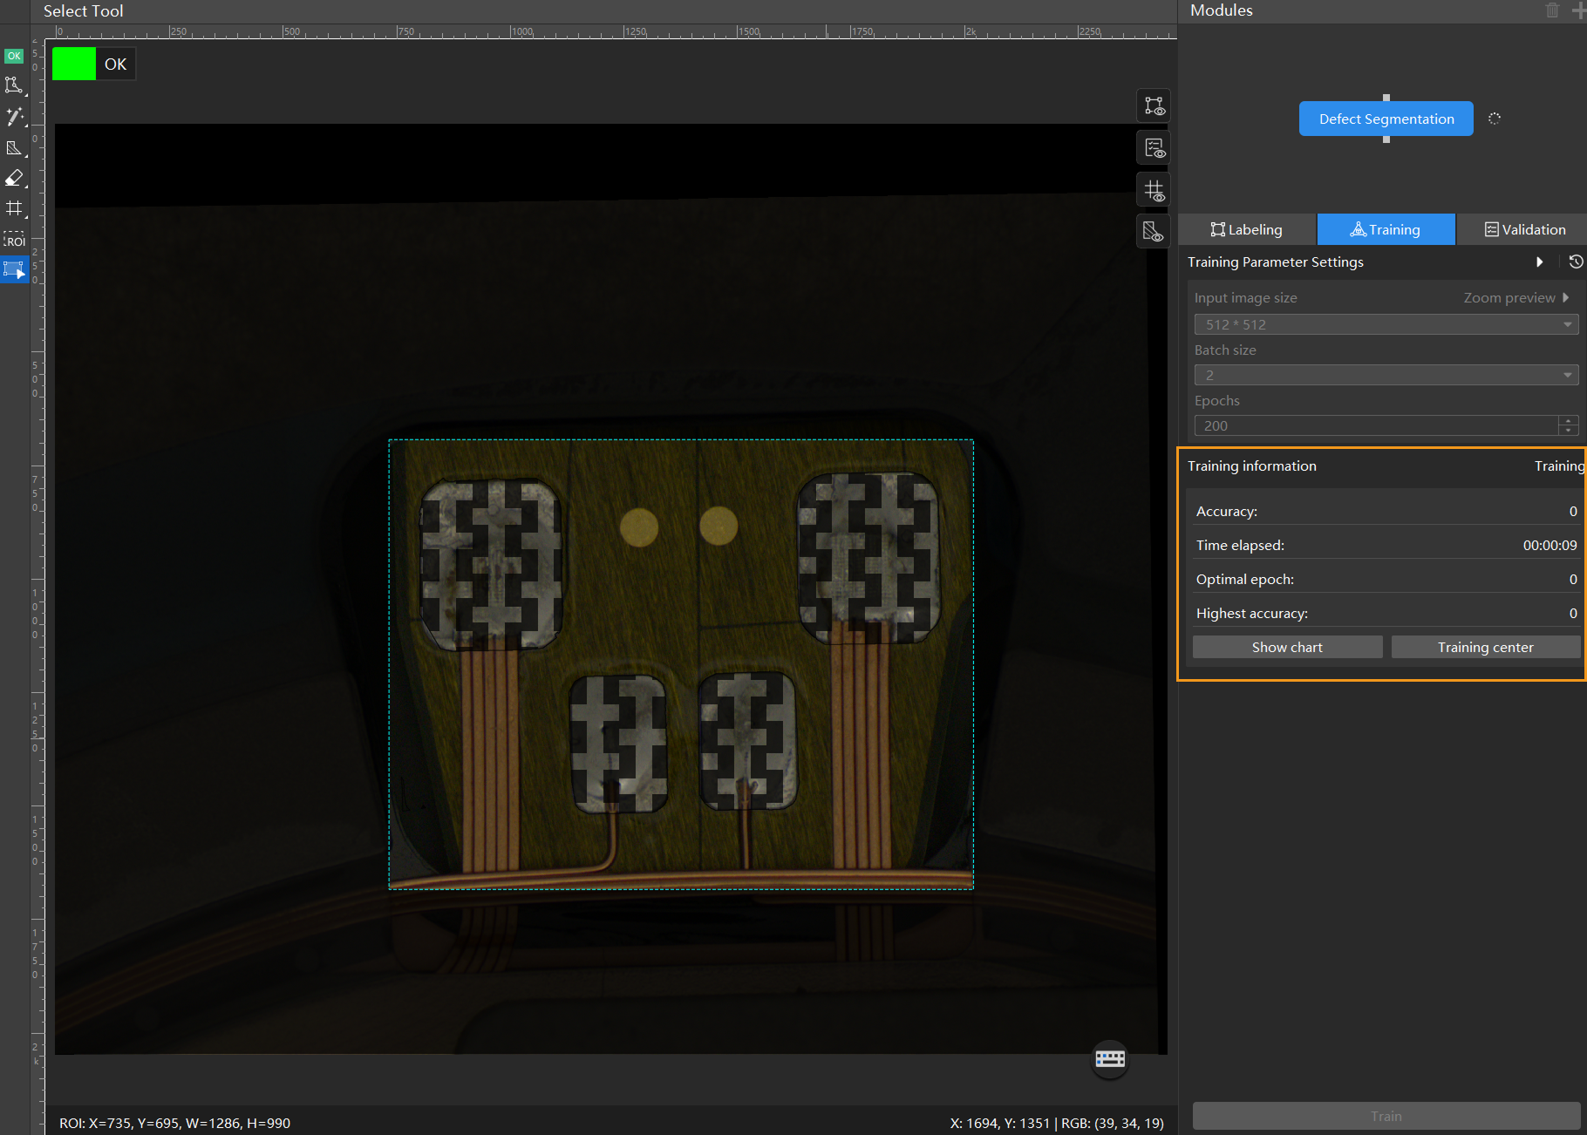Image resolution: width=1587 pixels, height=1135 pixels.
Task: Click the ROI coordinates in status bar
Action: (174, 1124)
